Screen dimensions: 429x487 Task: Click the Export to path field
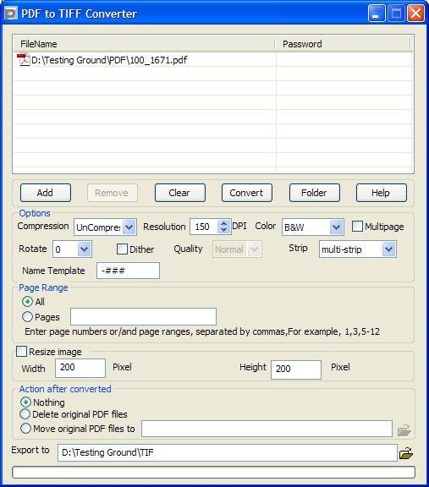(x=228, y=452)
